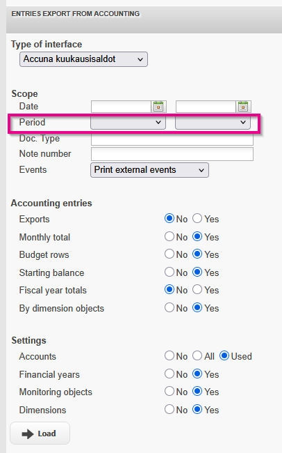The width and height of the screenshot is (282, 453).
Task: Set Monitoring objects to No
Action: tap(169, 392)
